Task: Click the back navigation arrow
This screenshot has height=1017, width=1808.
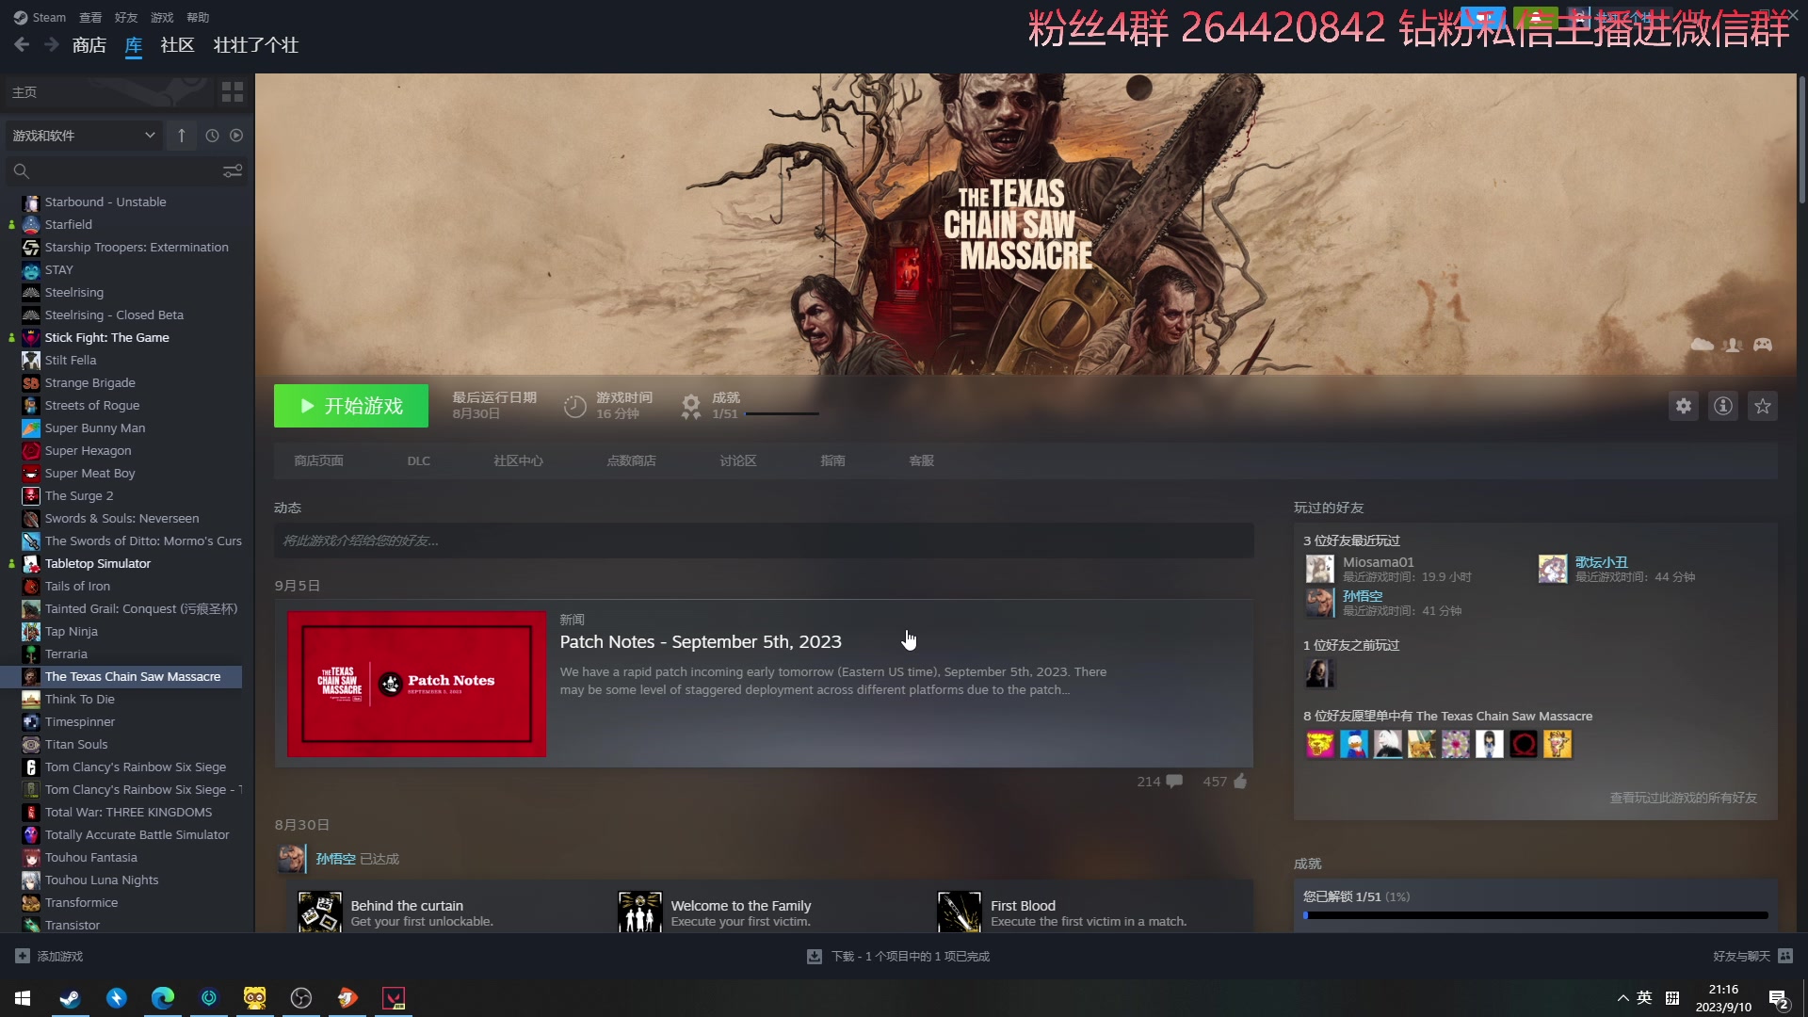Action: coord(22,44)
